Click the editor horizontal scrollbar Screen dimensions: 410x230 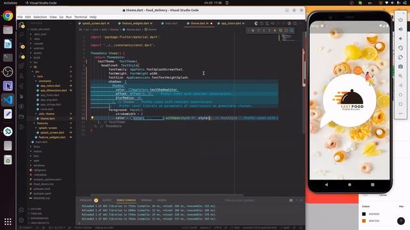pos(167,194)
